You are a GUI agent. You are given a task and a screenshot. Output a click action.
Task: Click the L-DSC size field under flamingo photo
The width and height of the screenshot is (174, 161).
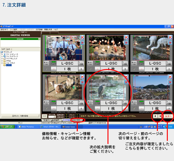point(111,63)
